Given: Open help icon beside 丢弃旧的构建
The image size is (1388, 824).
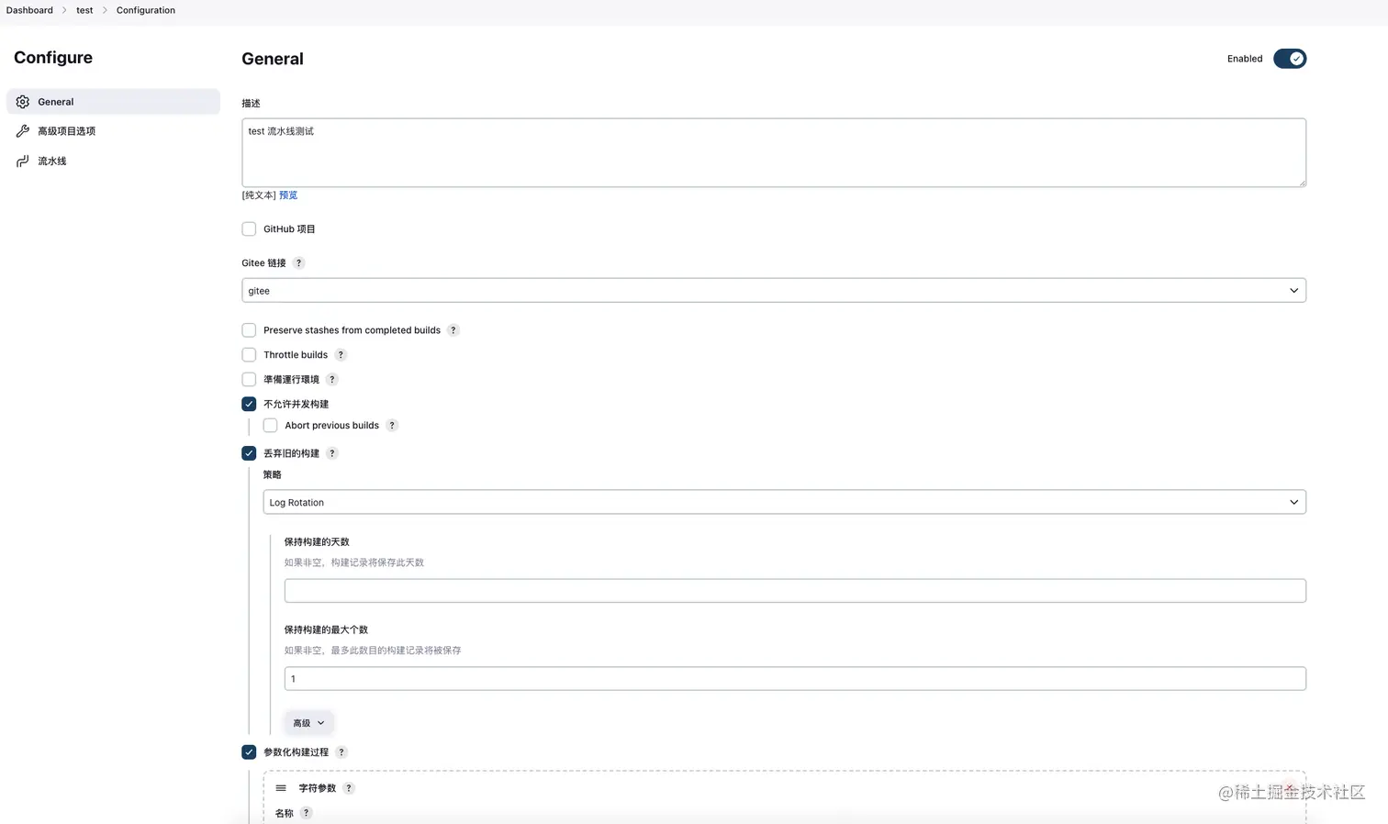Looking at the screenshot, I should [332, 453].
